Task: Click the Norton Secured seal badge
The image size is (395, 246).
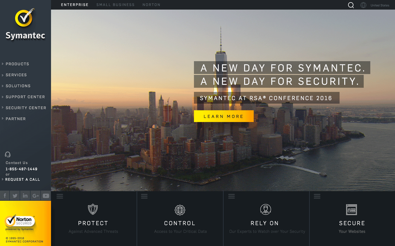Action: pyautogui.click(x=20, y=222)
